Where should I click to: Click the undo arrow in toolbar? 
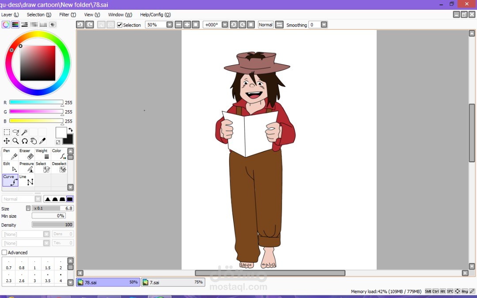pos(80,25)
